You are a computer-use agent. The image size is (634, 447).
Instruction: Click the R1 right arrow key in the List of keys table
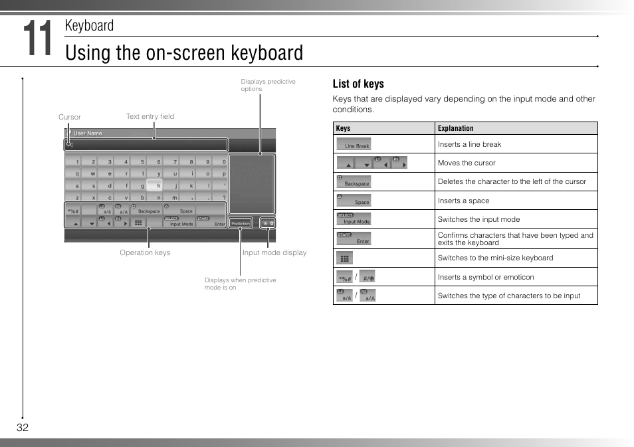click(399, 163)
